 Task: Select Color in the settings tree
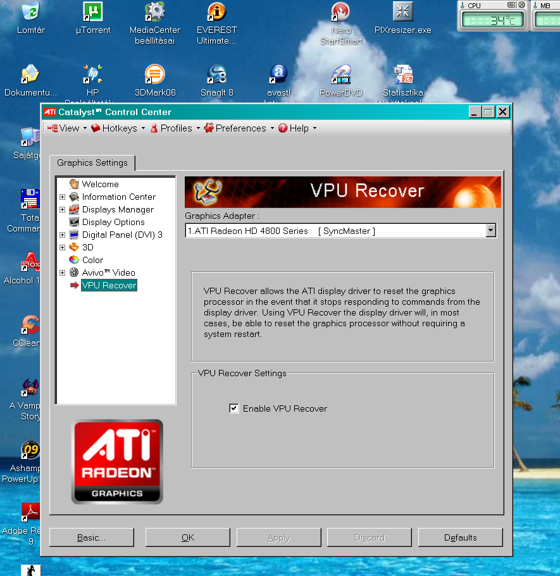(92, 260)
